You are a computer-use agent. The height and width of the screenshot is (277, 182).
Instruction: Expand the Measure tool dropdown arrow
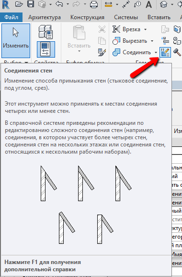click(x=117, y=4)
